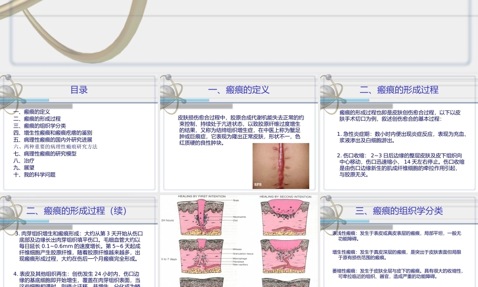Click the atom icon on 瘢痕的形成过程（续）slide
Image resolution: width=478 pixels, height=287 pixels.
pyautogui.click(x=12, y=210)
